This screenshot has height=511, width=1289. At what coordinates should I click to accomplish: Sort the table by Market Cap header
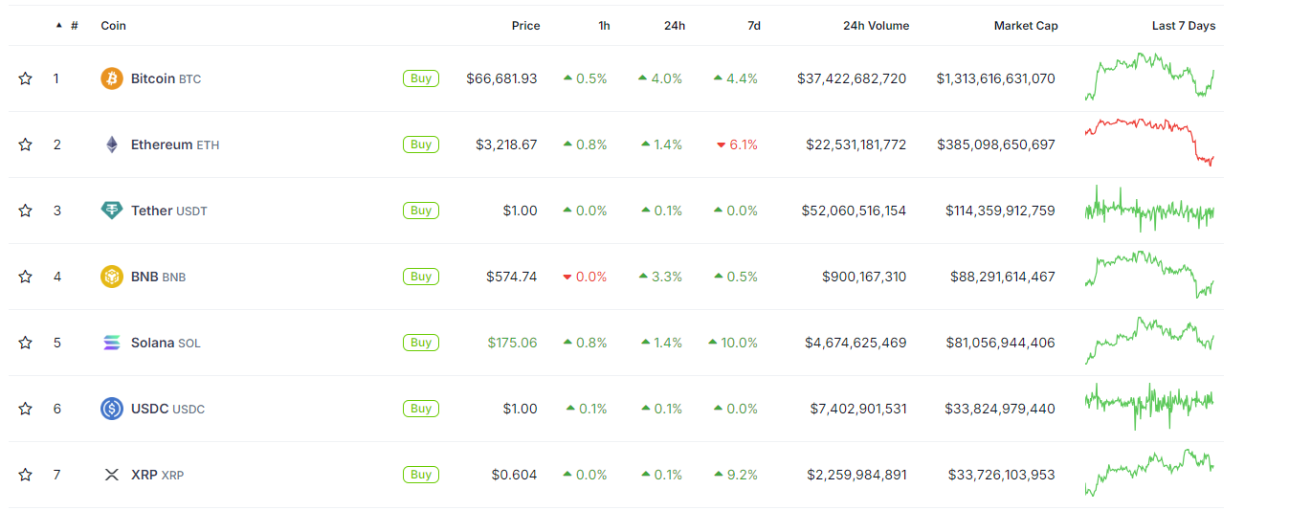click(1026, 26)
